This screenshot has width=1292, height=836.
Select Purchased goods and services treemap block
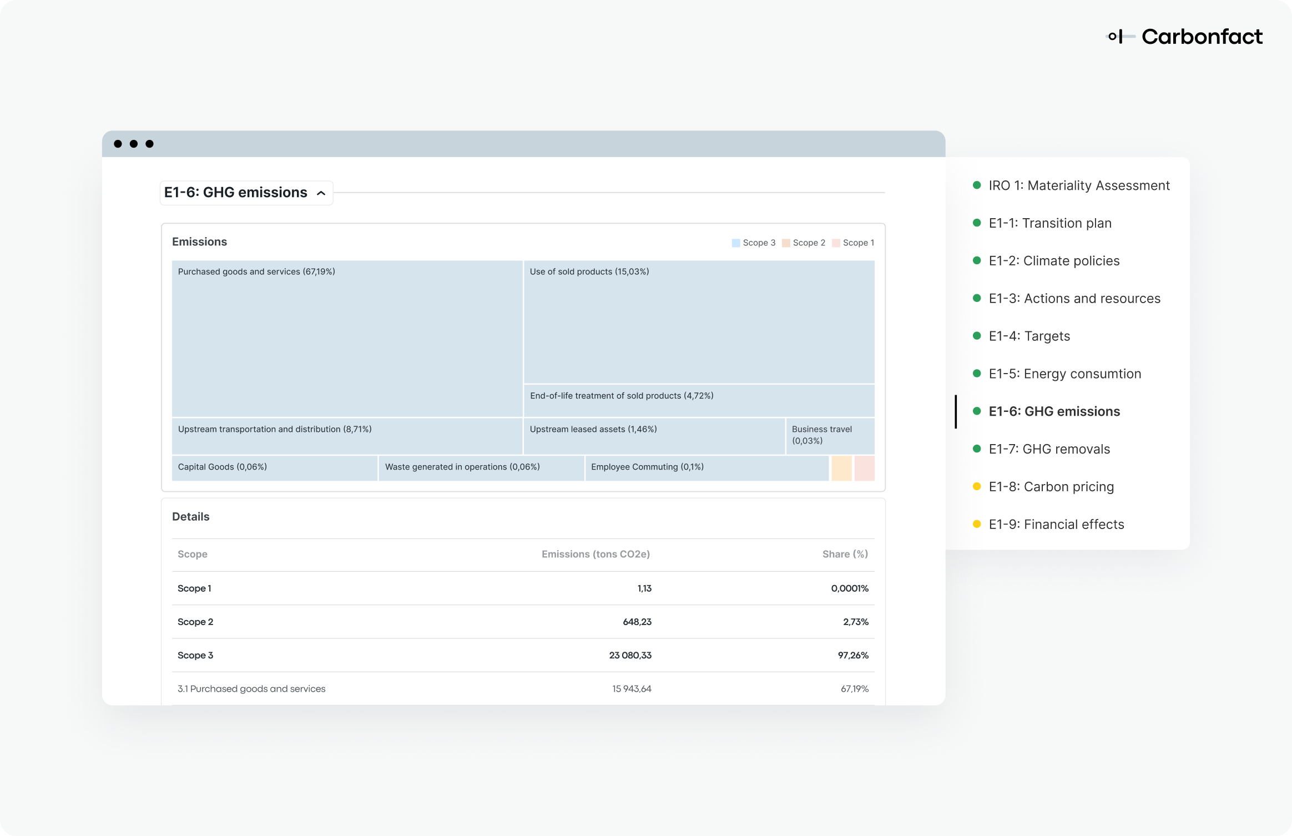(347, 339)
